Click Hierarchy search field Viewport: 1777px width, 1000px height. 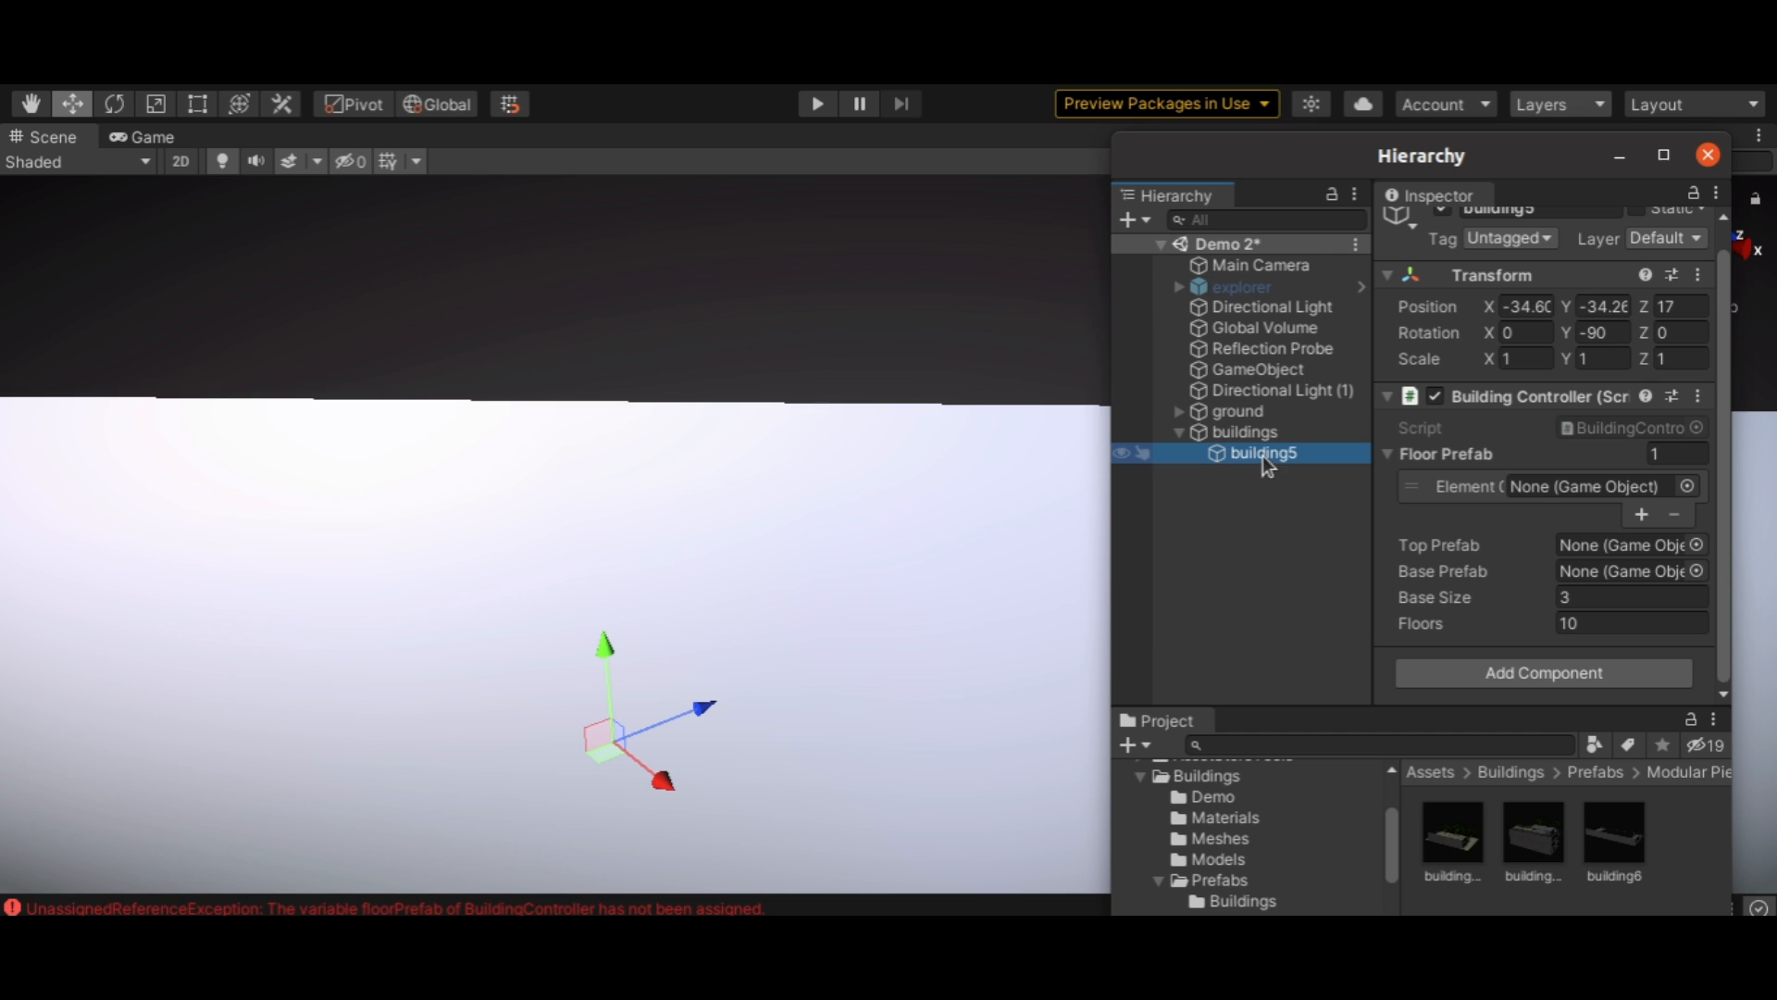coord(1266,219)
